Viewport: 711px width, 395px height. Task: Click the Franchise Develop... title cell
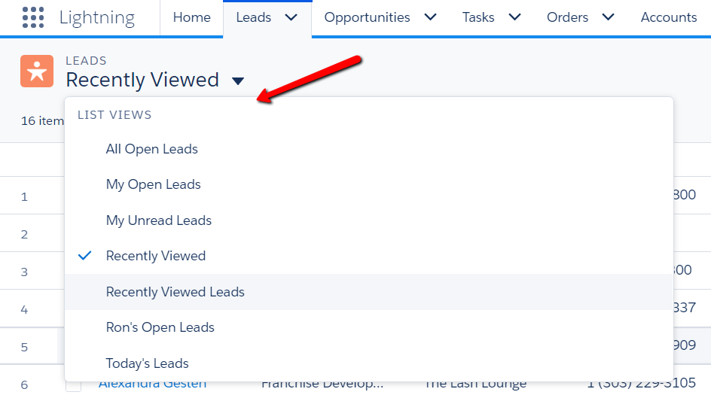[322, 385]
